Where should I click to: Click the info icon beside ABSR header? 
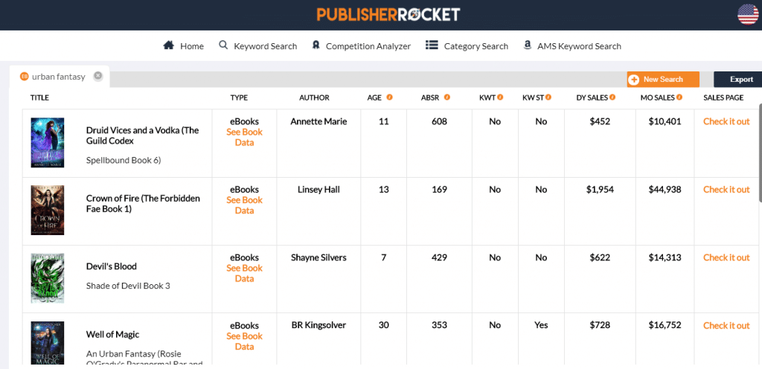447,97
